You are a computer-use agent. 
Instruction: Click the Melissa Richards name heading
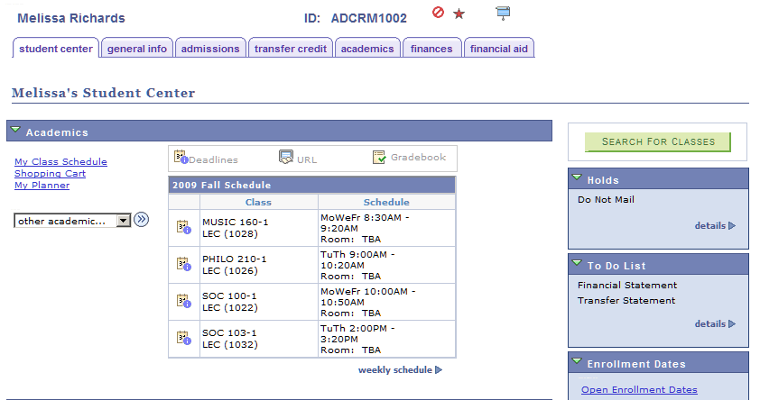coord(71,18)
